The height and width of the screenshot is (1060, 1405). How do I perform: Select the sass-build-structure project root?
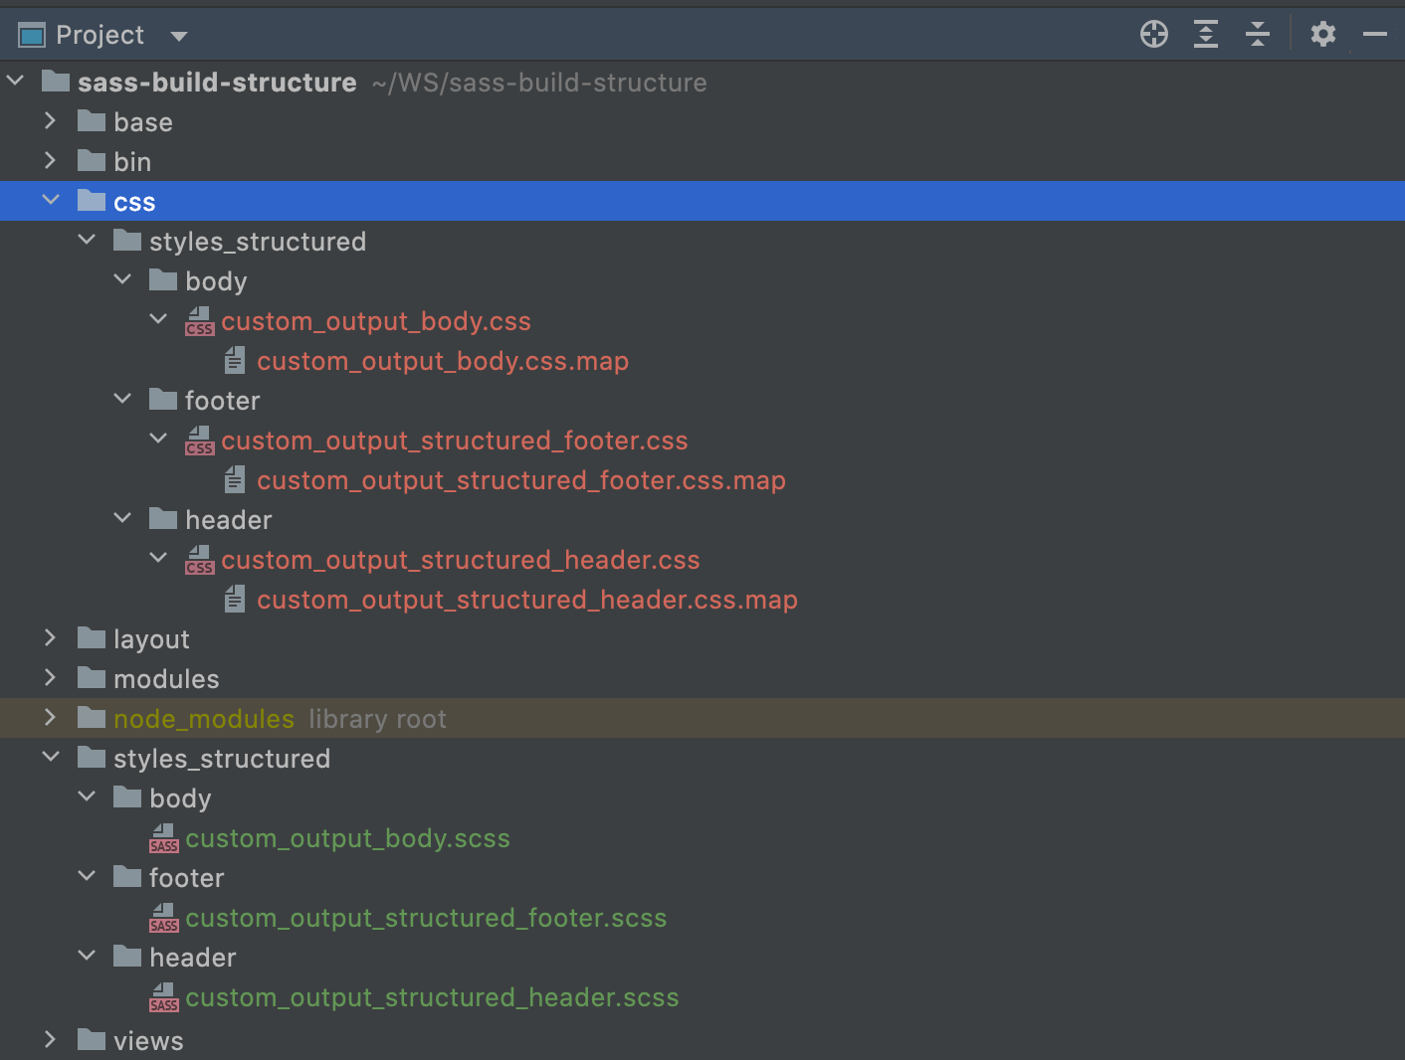215,82
